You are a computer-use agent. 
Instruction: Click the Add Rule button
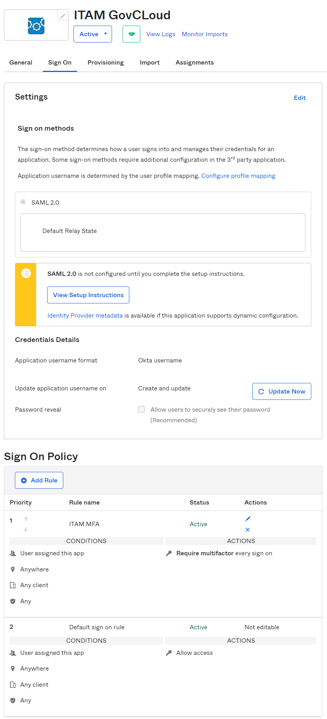pyautogui.click(x=39, y=480)
